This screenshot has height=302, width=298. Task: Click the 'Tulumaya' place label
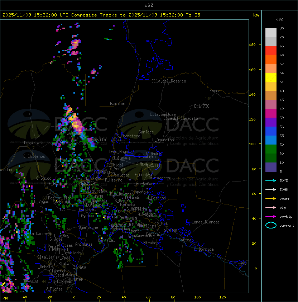click(122, 158)
